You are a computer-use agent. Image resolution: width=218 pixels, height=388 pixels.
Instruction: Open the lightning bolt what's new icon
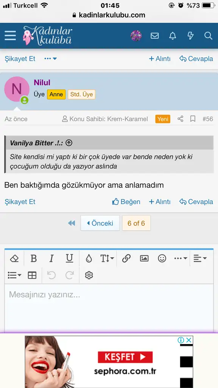pyautogui.click(x=190, y=36)
